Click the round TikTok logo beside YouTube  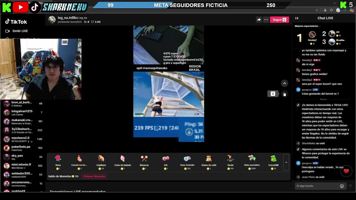[x=34, y=7]
